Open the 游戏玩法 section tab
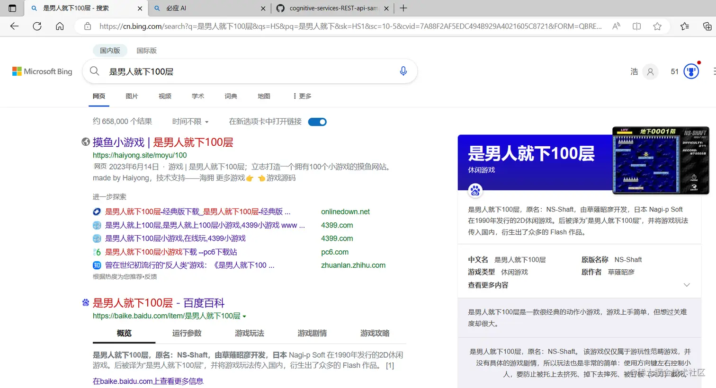 point(250,334)
